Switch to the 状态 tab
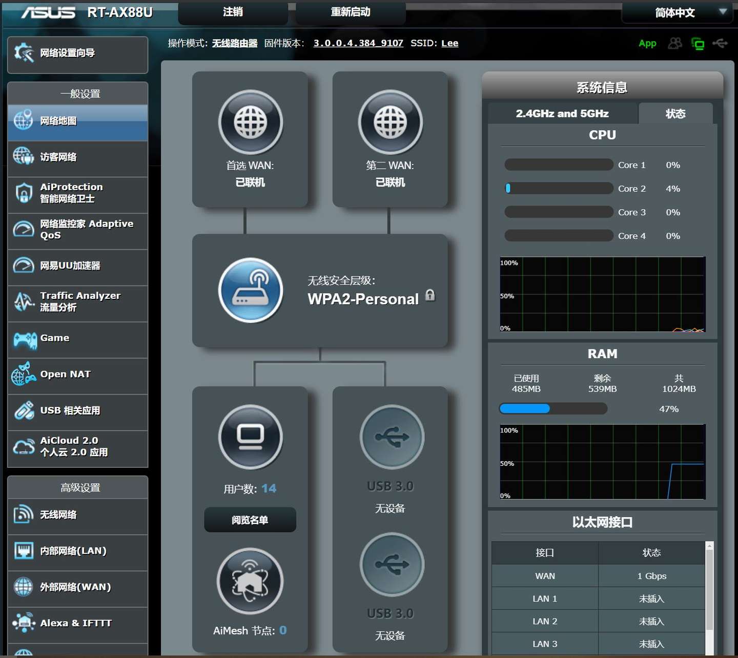738x658 pixels. [675, 113]
